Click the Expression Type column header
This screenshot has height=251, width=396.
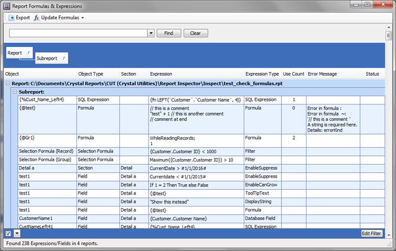[262, 74]
